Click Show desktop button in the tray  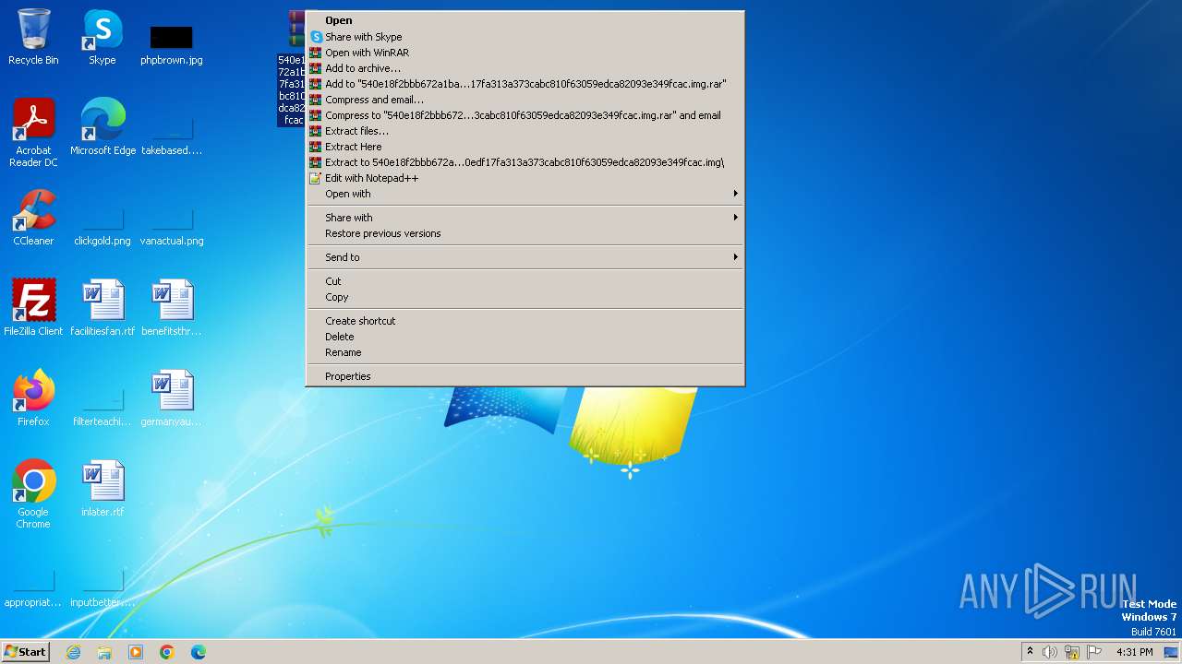pos(1171,652)
